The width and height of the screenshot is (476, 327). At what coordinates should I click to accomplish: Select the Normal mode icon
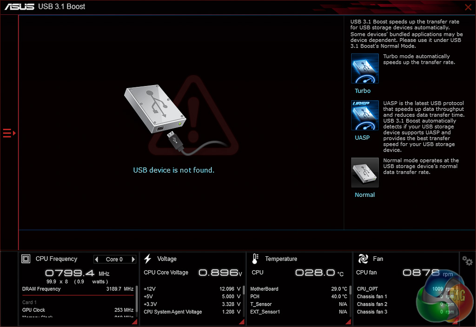click(x=364, y=172)
